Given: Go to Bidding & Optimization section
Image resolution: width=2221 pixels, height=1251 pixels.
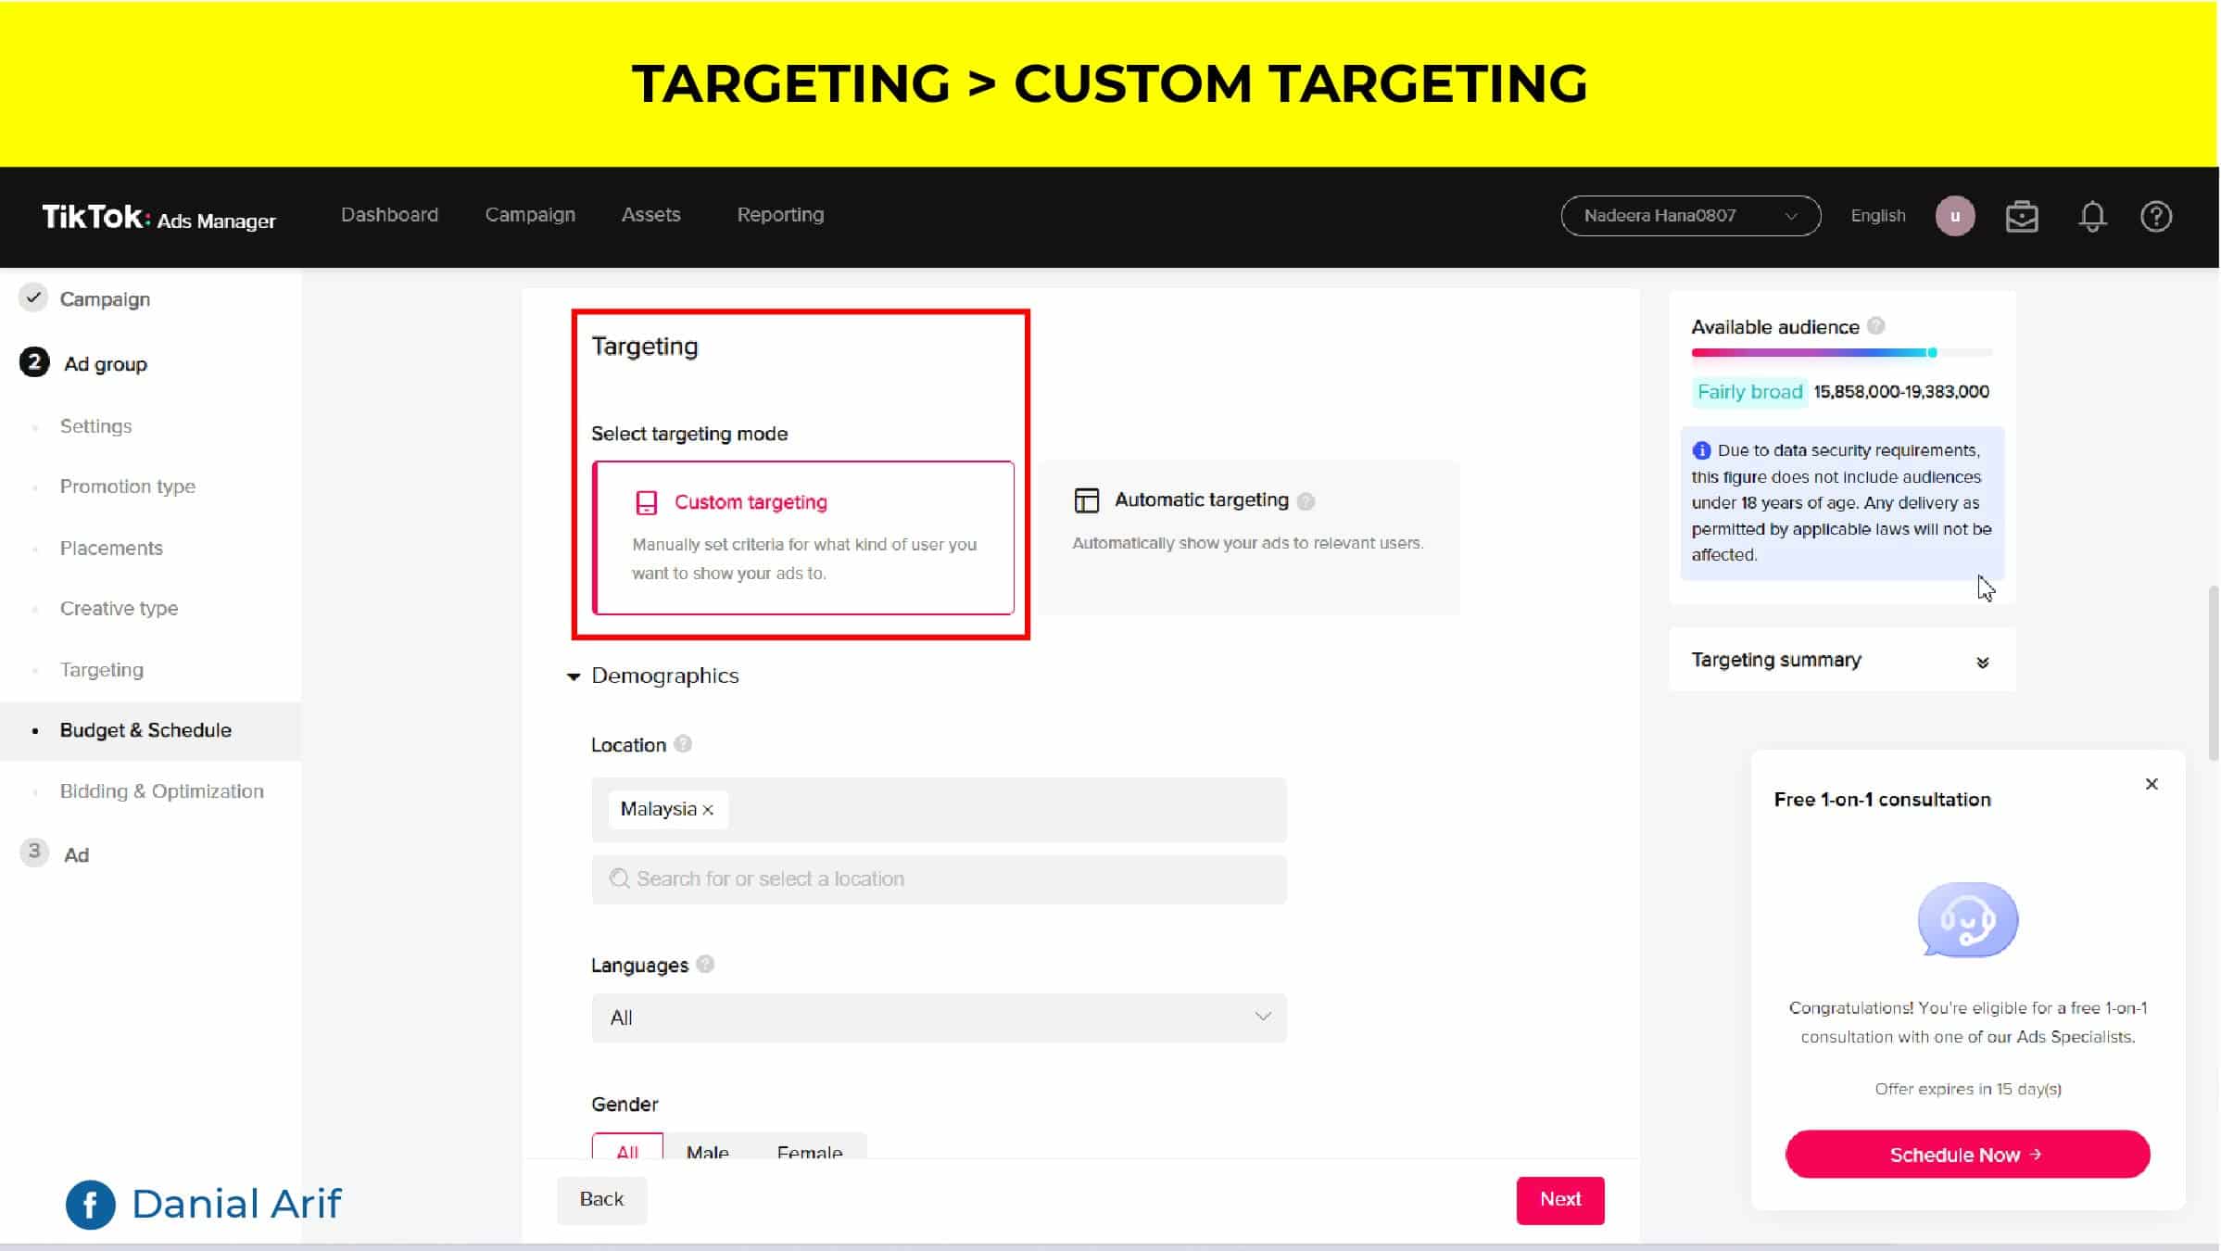Looking at the screenshot, I should tap(162, 791).
